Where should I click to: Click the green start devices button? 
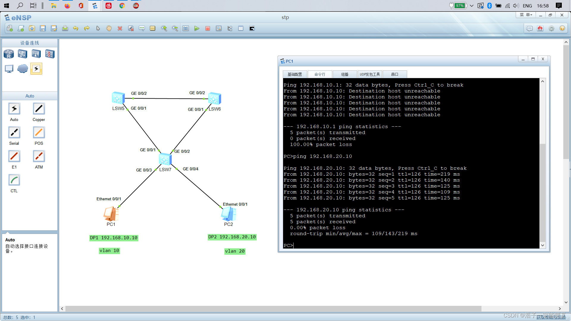[x=197, y=29]
